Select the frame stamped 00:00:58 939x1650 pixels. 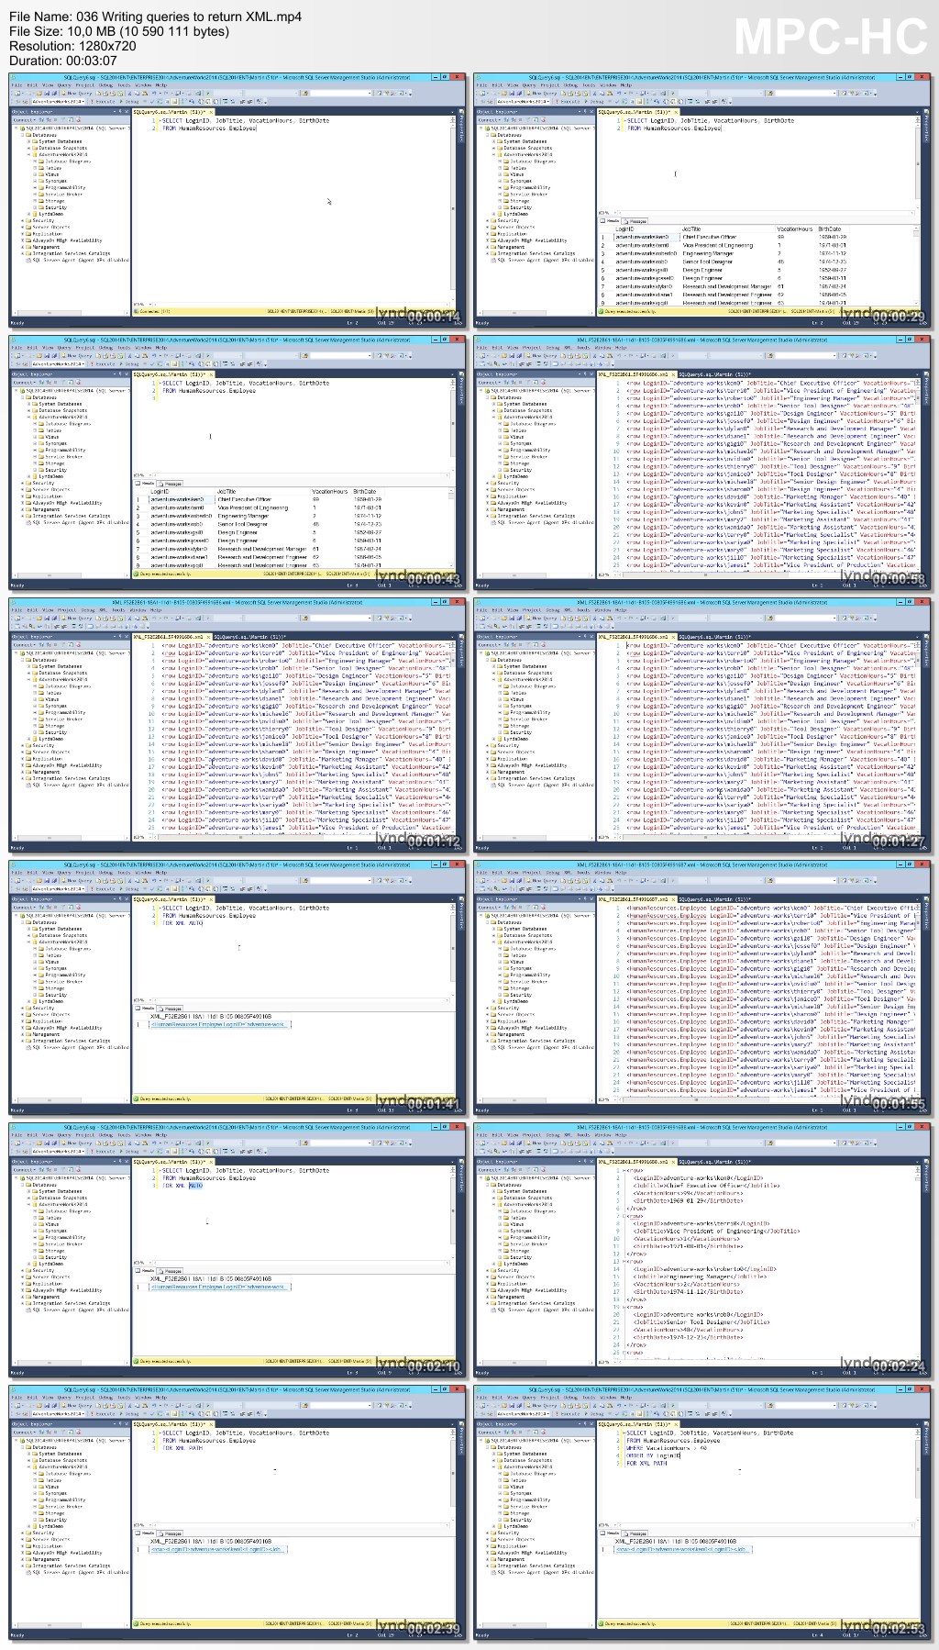pyautogui.click(x=702, y=463)
